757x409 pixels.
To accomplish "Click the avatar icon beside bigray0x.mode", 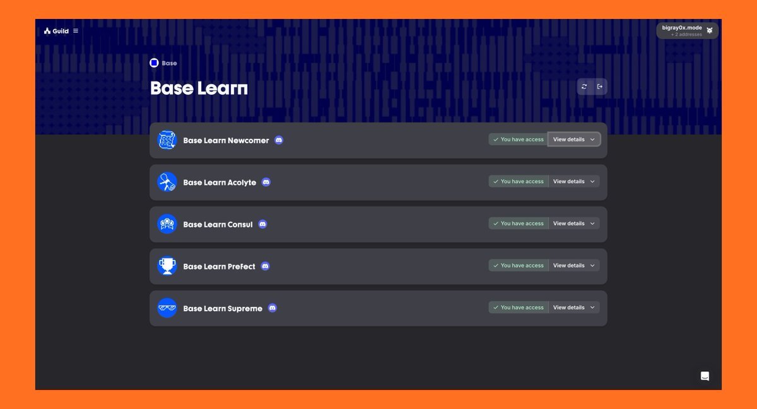I will point(710,30).
